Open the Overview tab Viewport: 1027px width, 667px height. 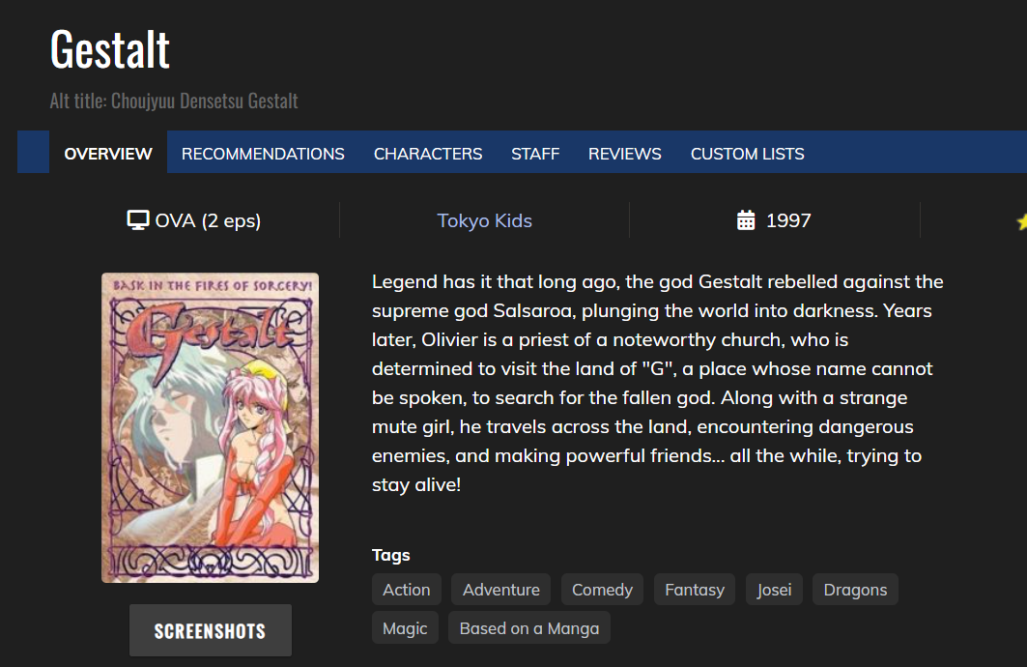pos(108,154)
